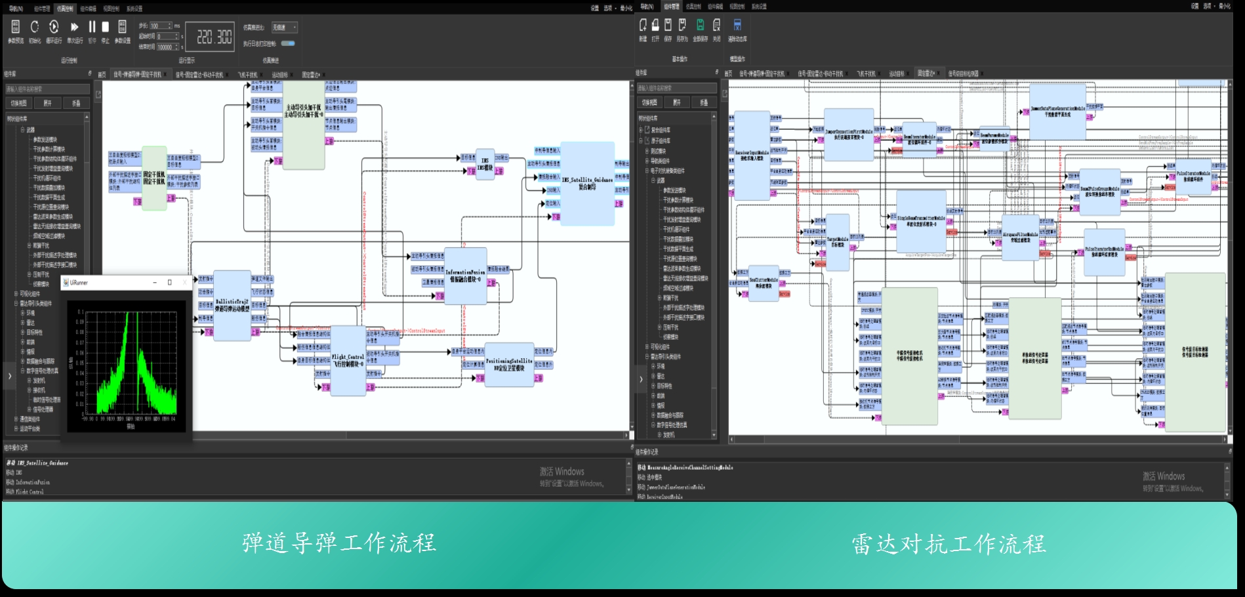Expand the 欺骗干扰 node in left tree
1245x597 pixels.
(29, 245)
